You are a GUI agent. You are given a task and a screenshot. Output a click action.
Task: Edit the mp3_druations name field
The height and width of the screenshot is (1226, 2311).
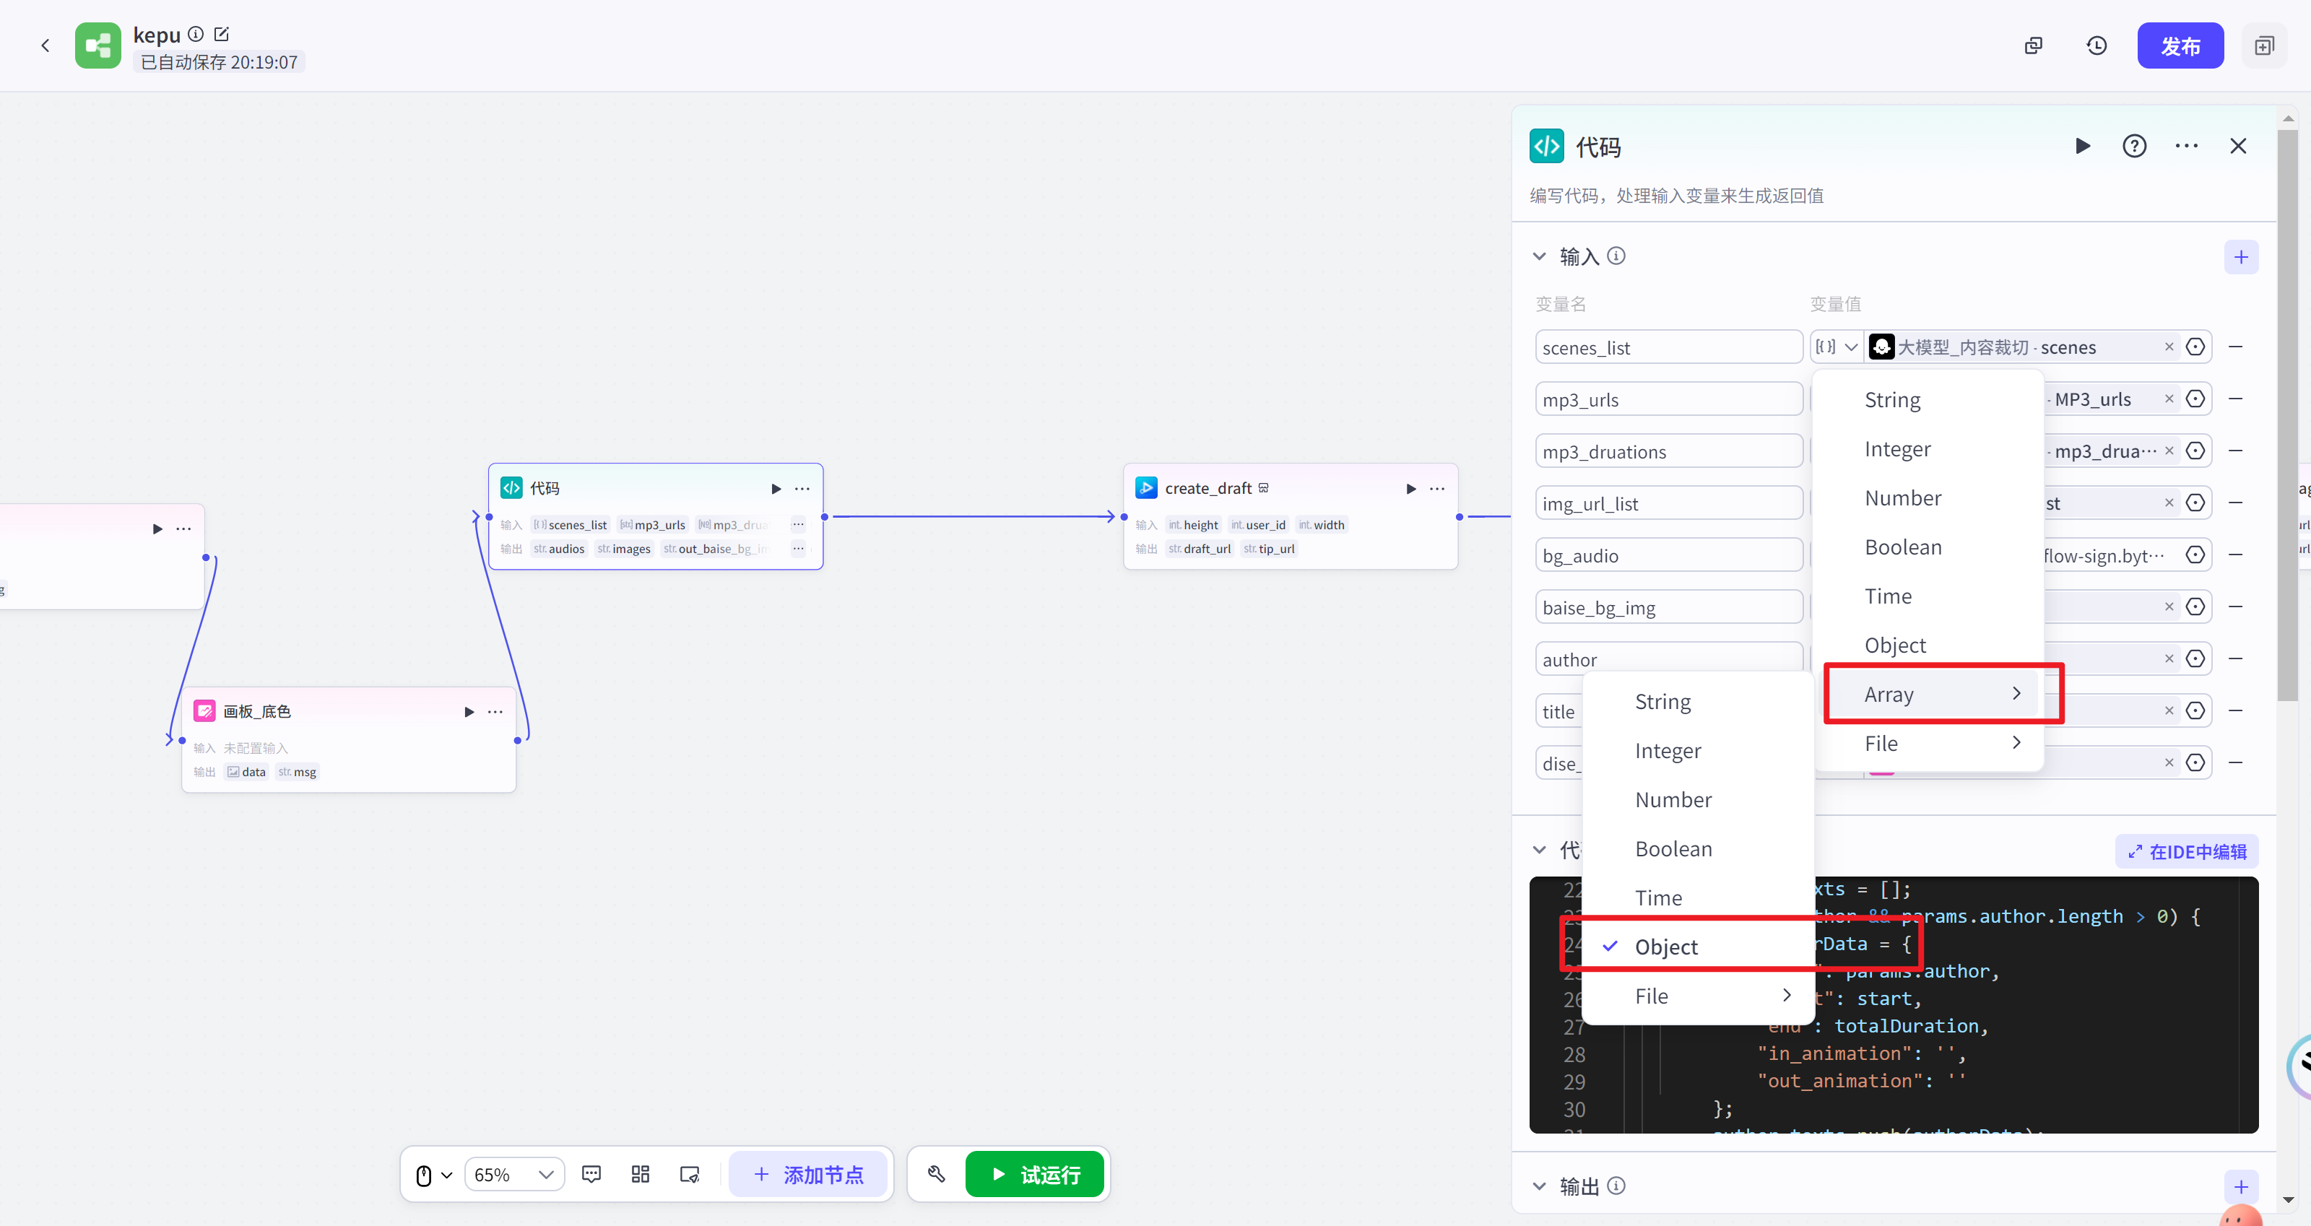tap(1668, 451)
